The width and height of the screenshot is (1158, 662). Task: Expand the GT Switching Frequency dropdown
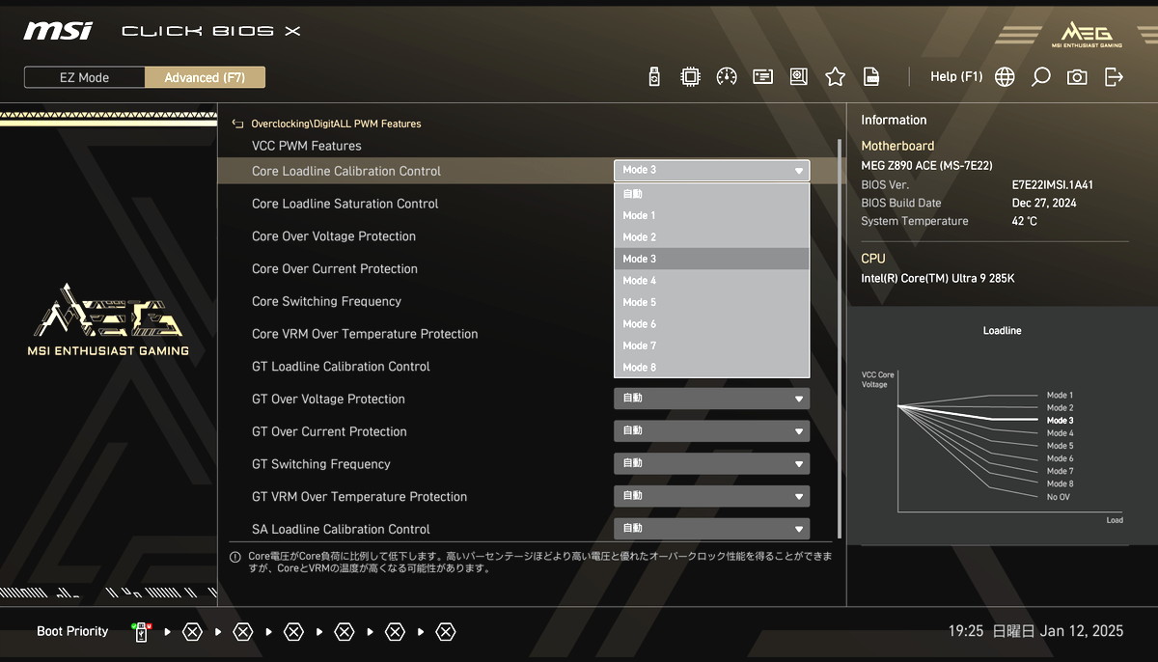(712, 464)
